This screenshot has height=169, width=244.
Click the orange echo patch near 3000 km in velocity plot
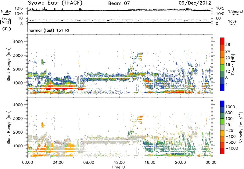140,118
